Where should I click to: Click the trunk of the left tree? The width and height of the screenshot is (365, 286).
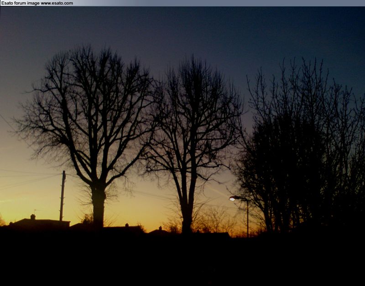click(x=98, y=205)
